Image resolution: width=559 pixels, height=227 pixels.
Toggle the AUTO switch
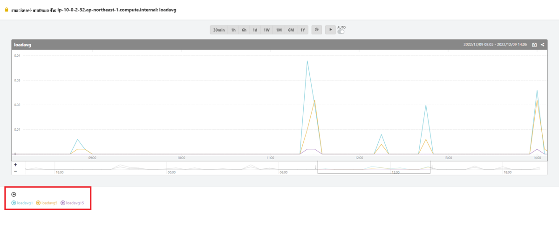(x=341, y=32)
